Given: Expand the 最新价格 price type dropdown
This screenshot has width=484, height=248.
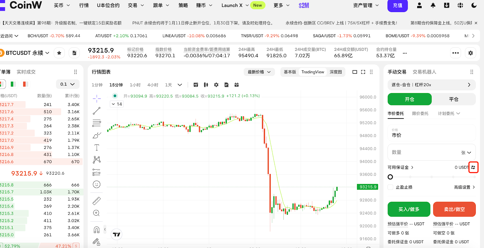Looking at the screenshot, I should pos(259,72).
